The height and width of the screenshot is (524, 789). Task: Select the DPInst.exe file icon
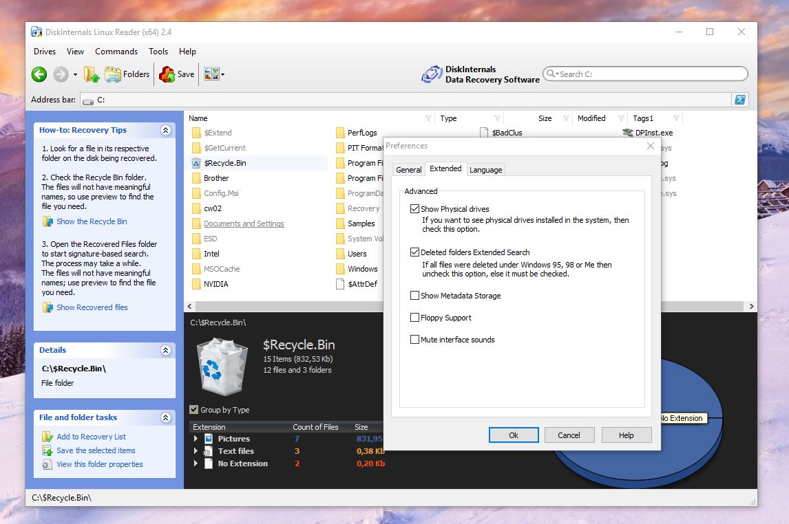(x=627, y=133)
